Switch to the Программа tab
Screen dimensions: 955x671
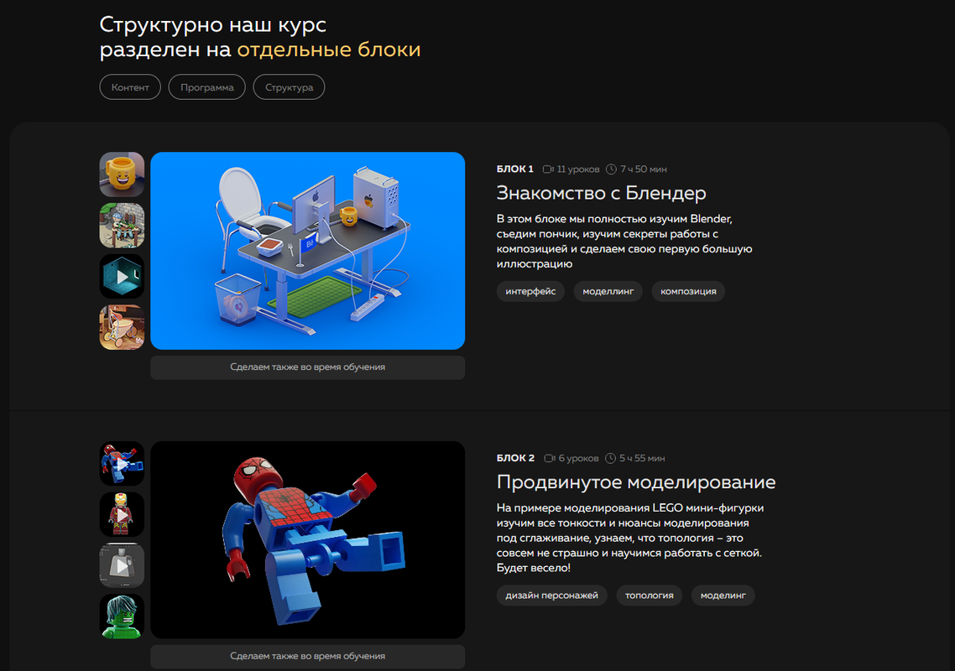click(206, 87)
